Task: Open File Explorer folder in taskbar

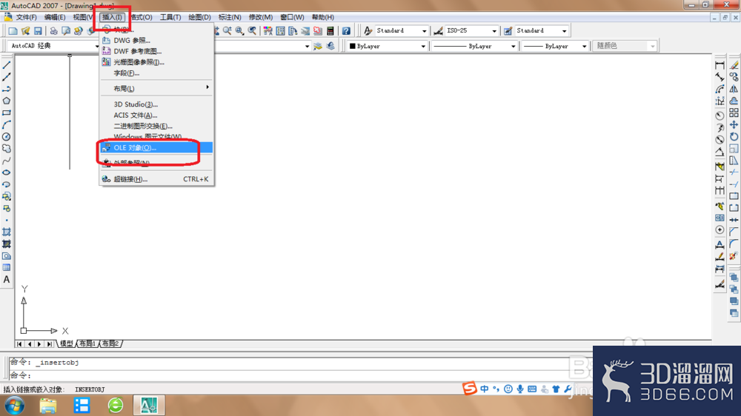Action: pyautogui.click(x=48, y=405)
